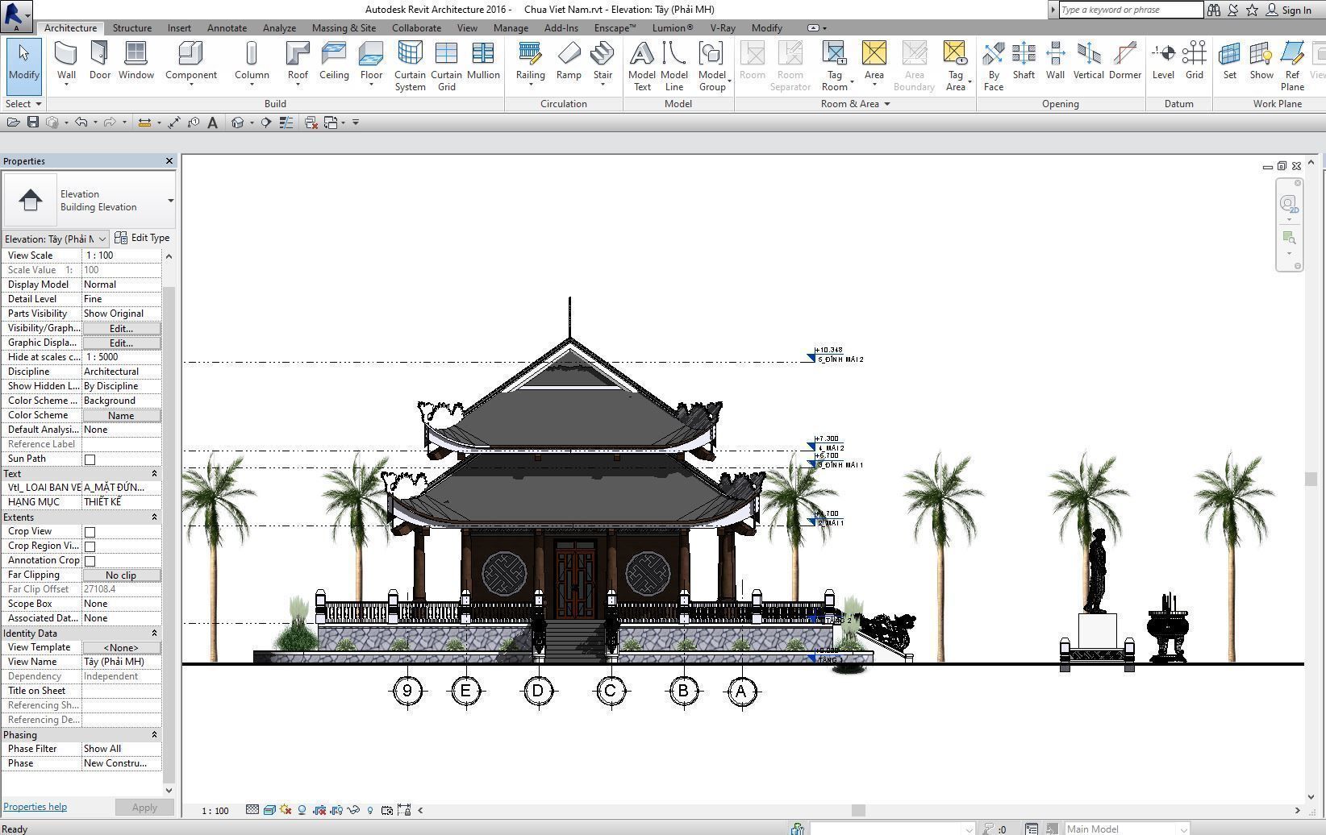This screenshot has height=835, width=1326.
Task: Enable the Crop View checkbox
Action: (90, 532)
